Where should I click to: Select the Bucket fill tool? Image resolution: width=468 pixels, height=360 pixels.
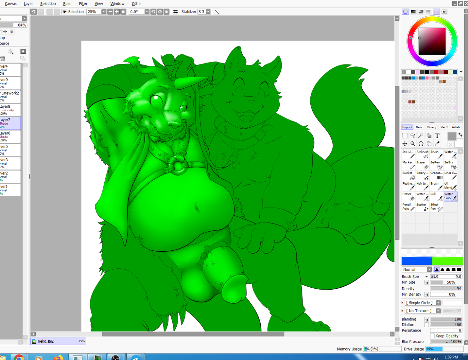coord(408,175)
